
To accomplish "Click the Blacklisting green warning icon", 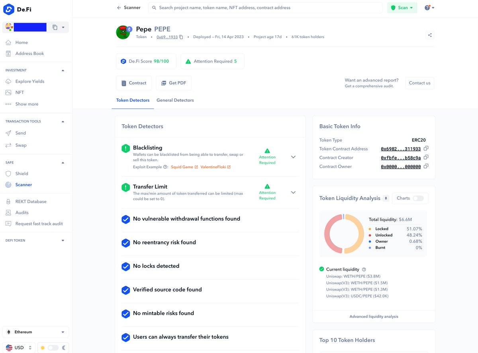I will pos(126,148).
